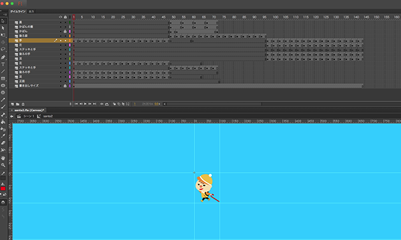Toggle lock on 書き出しサイズ layer
This screenshot has height=240, width=401.
pos(65,86)
